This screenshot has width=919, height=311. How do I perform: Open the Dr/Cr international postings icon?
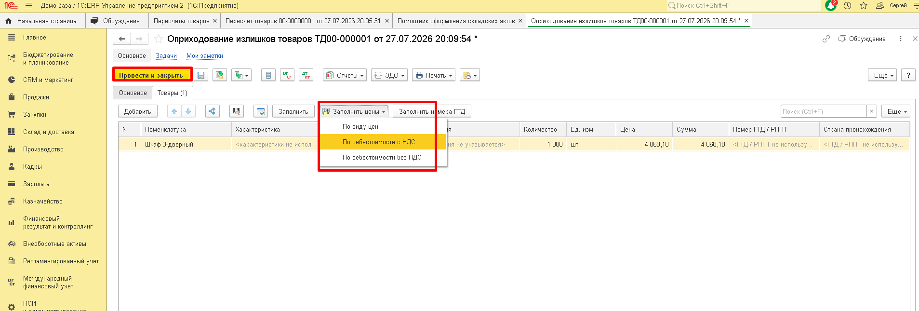[x=287, y=75]
